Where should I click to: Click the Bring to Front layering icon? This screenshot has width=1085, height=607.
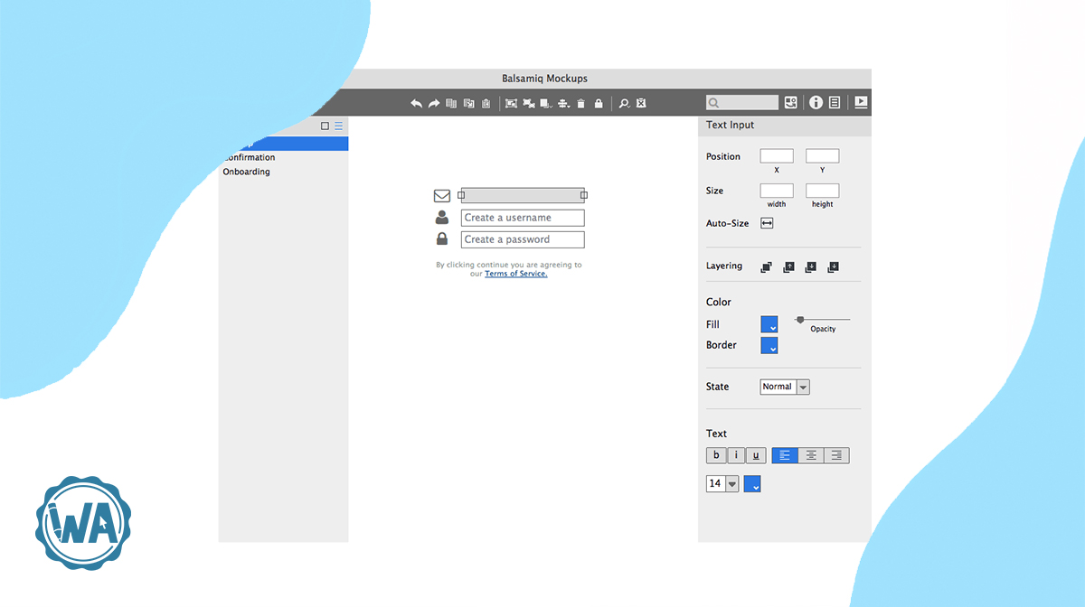pos(766,266)
